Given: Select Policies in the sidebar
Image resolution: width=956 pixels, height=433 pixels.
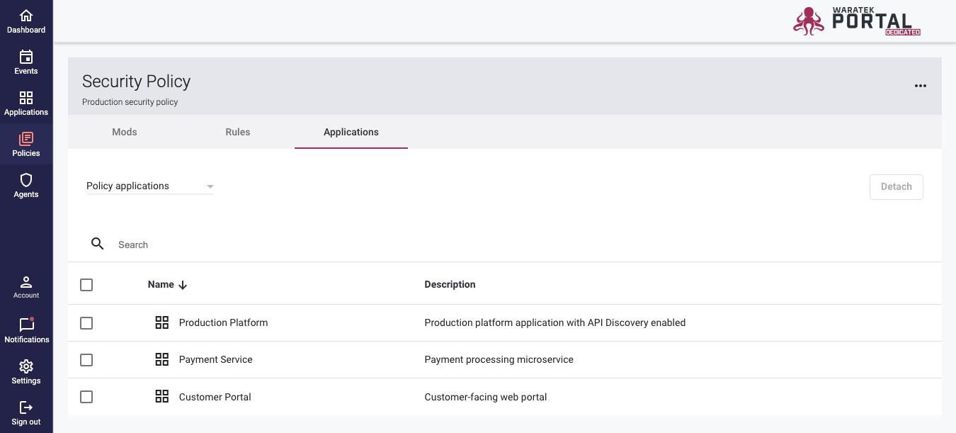Looking at the screenshot, I should tap(26, 145).
